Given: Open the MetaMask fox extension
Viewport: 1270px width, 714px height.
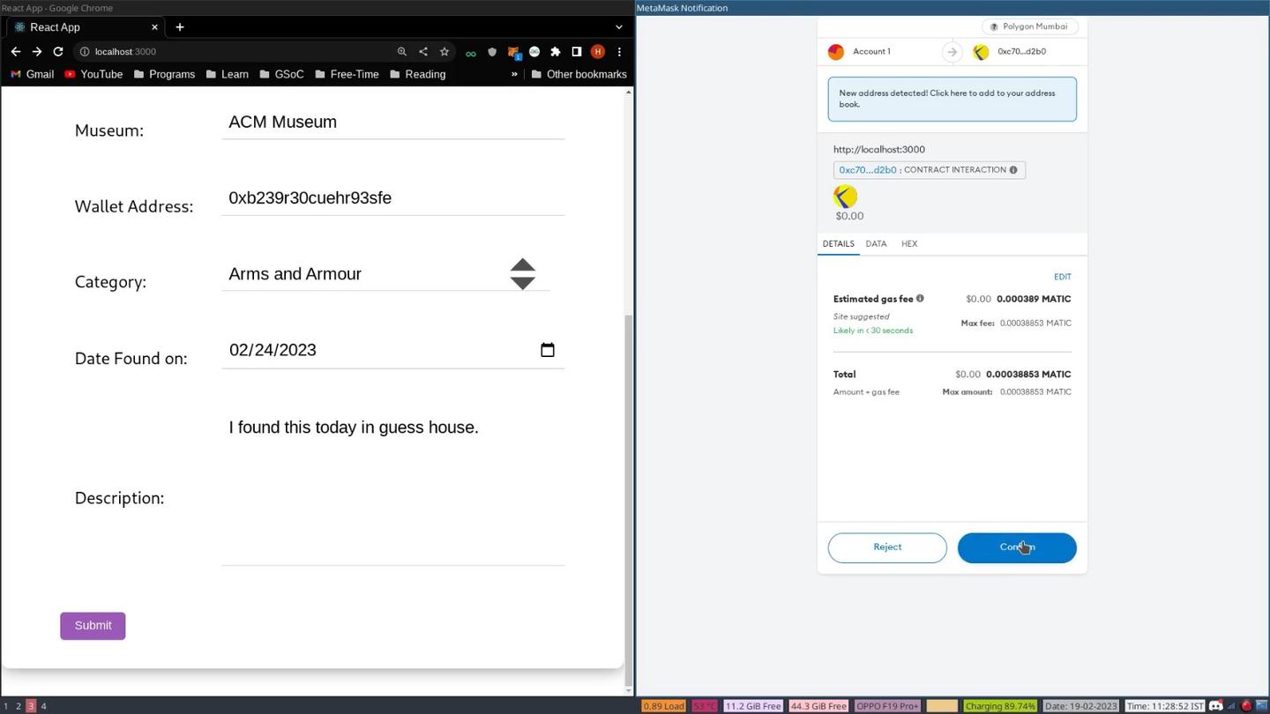Looking at the screenshot, I should [513, 52].
